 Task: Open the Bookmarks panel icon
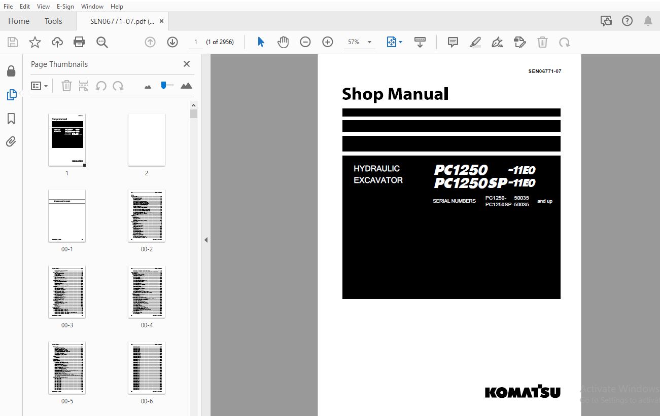pos(11,118)
